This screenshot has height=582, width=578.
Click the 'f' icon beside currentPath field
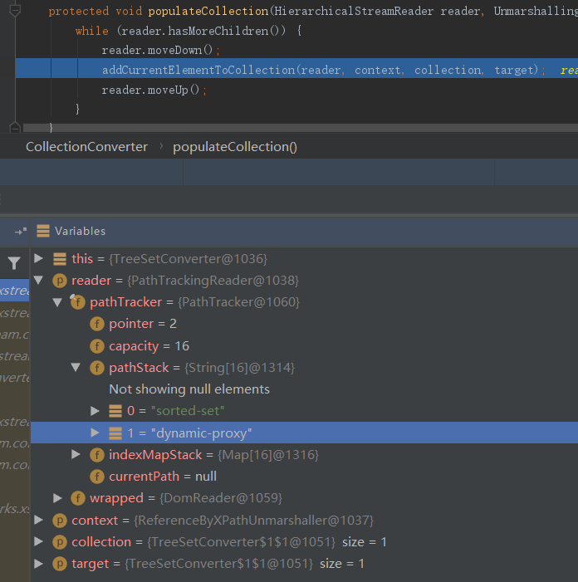coord(97,476)
